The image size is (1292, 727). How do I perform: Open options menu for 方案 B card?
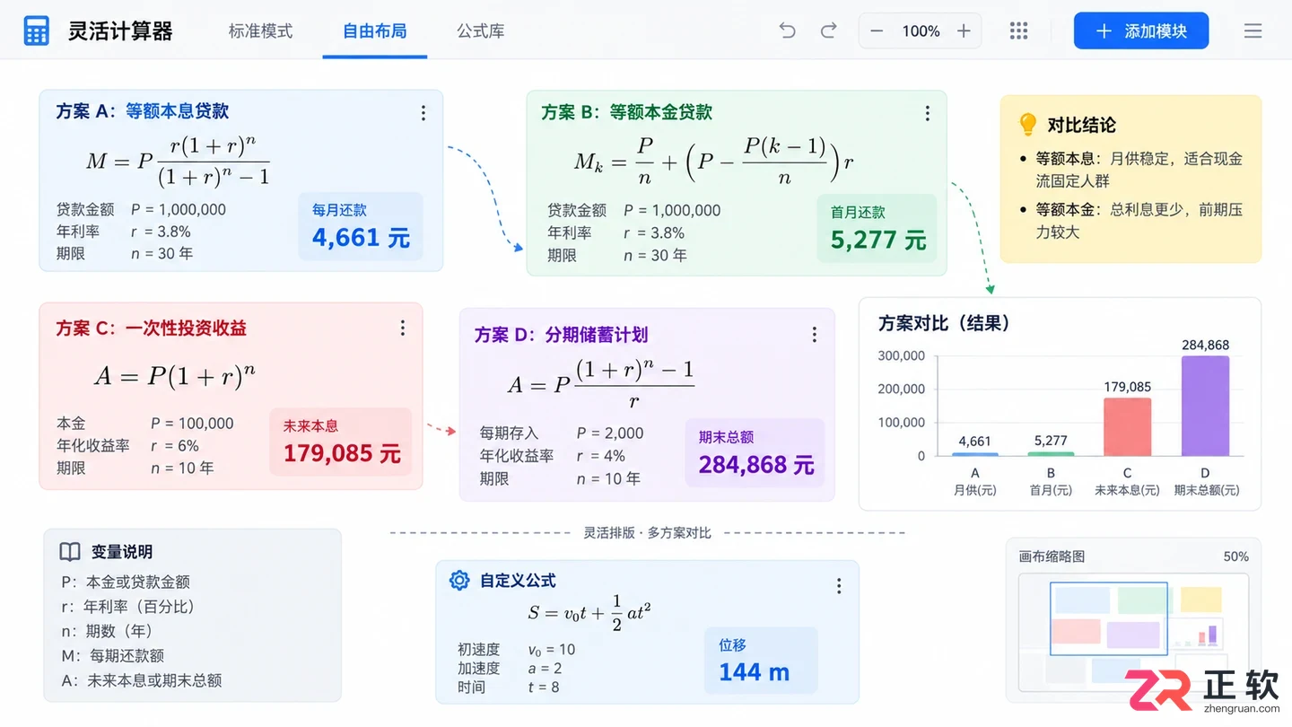[928, 114]
